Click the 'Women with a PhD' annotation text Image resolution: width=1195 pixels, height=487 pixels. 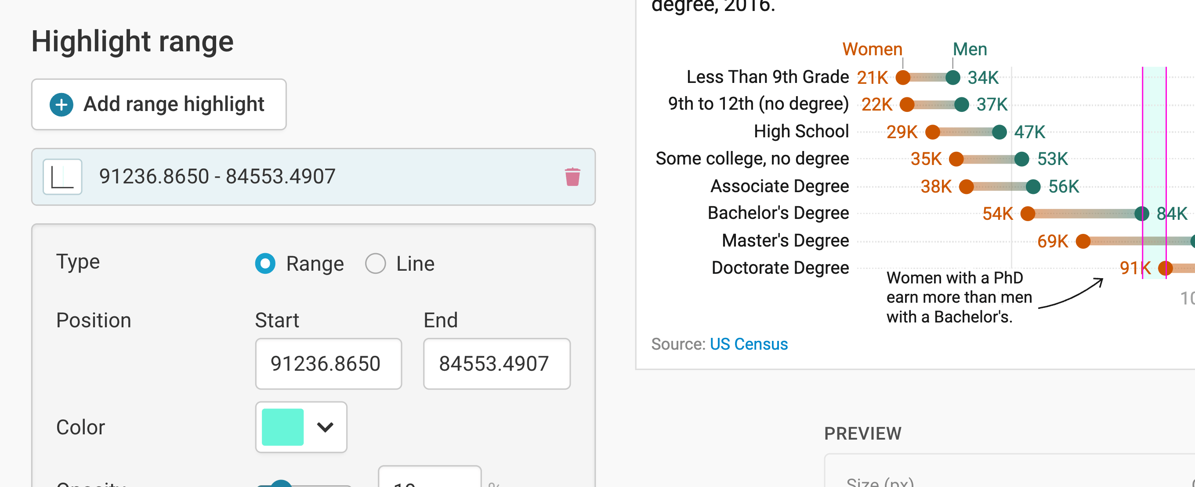pyautogui.click(x=958, y=297)
